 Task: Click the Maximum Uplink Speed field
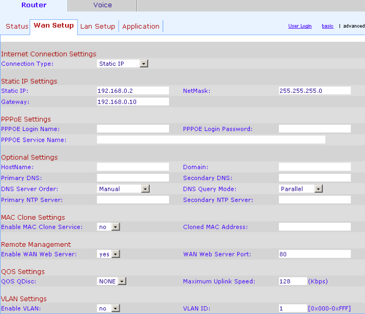click(x=293, y=281)
